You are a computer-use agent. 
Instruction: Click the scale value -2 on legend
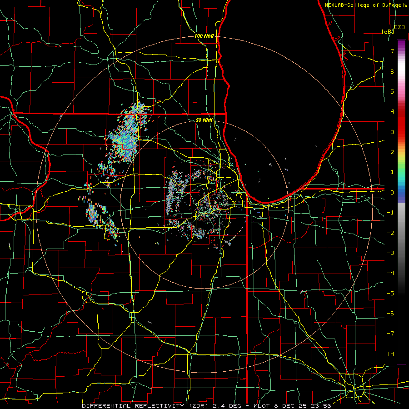coord(390,233)
